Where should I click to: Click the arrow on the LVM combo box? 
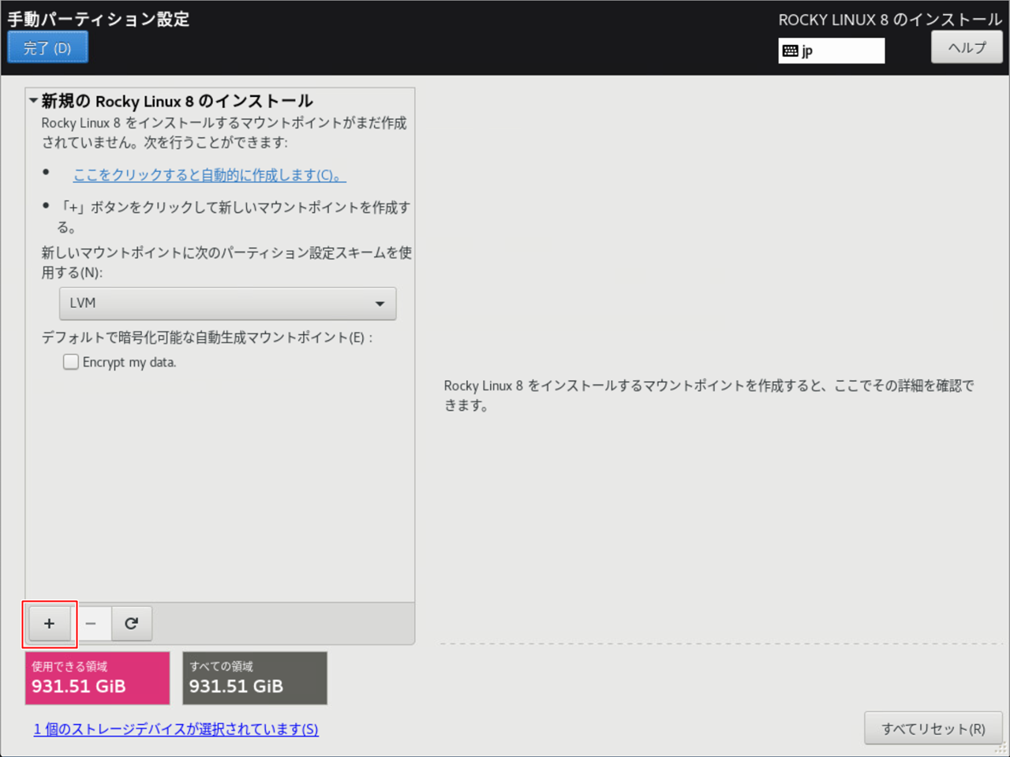[380, 304]
